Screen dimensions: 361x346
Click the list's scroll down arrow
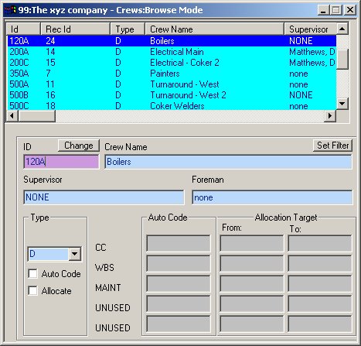pos(342,104)
